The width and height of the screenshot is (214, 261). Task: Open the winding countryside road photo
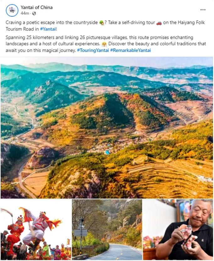click(107, 230)
